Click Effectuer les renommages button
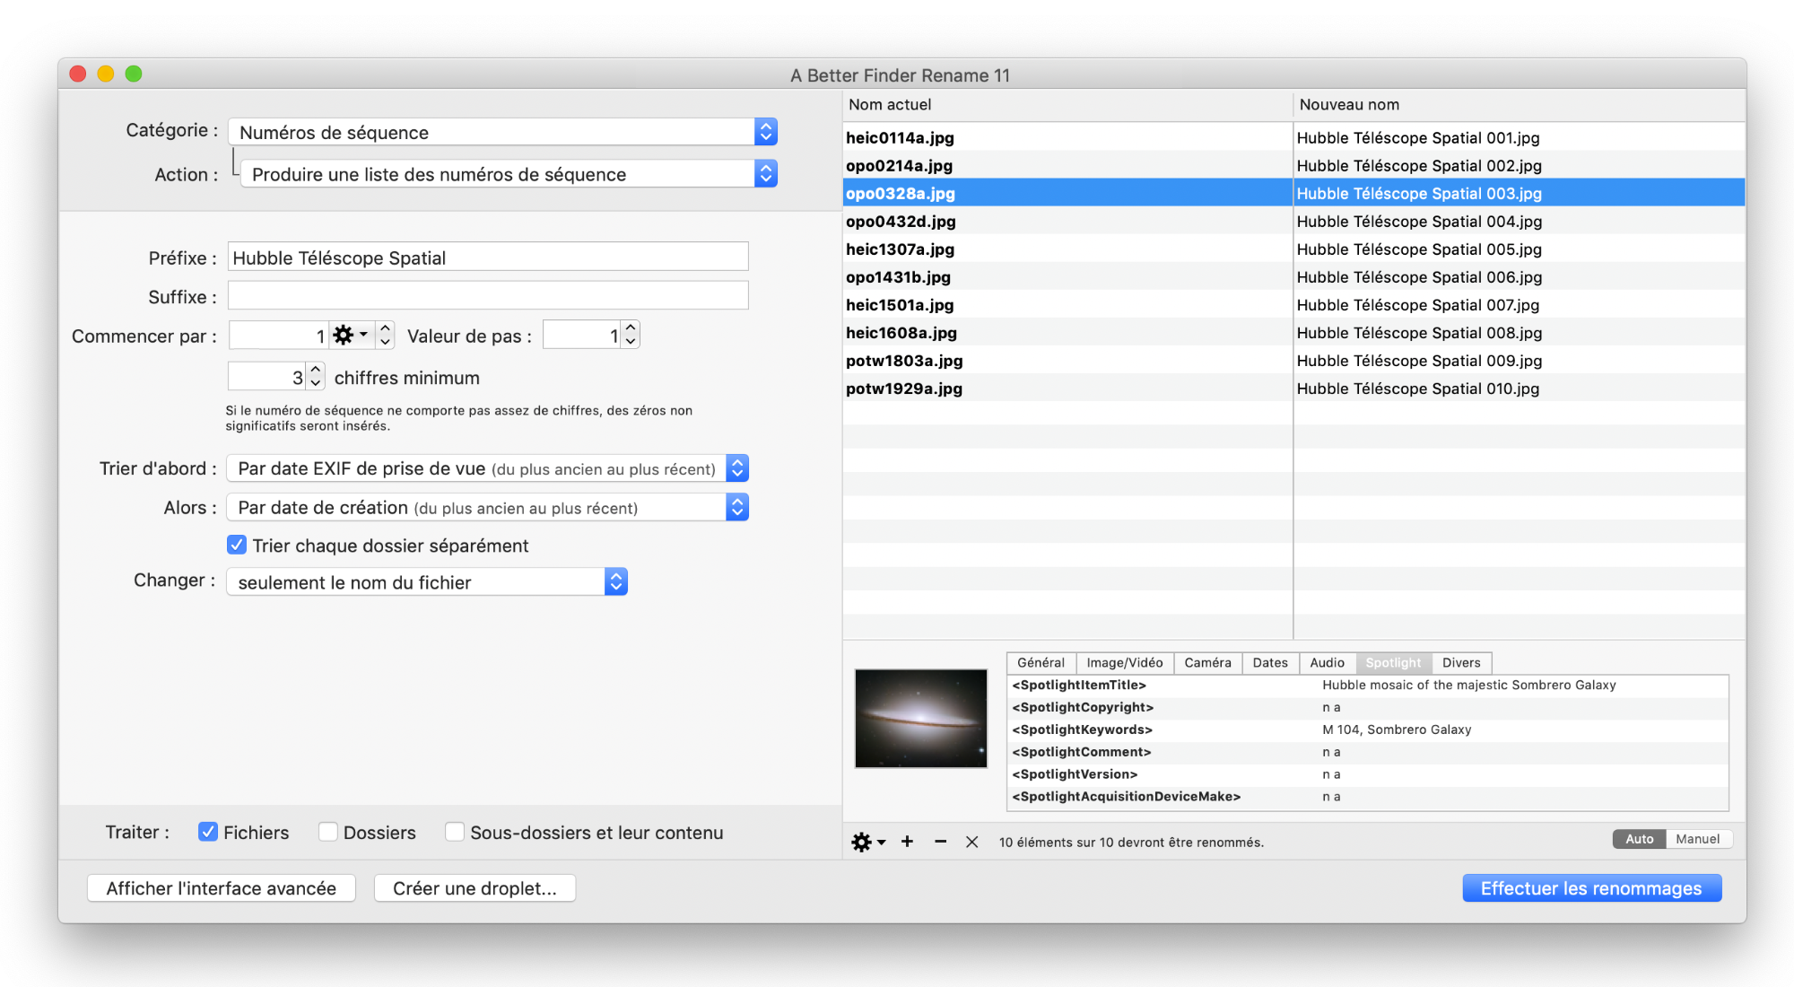This screenshot has height=987, width=1794. coord(1590,888)
